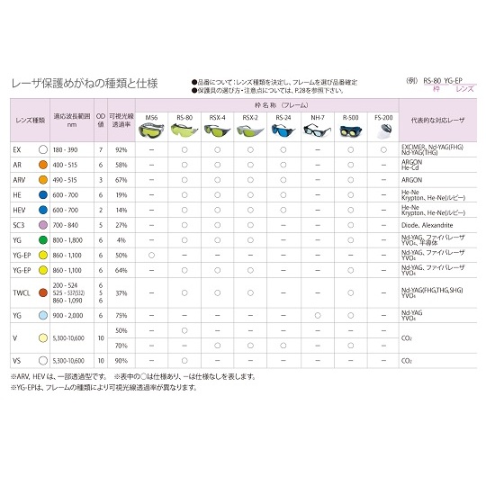The height and width of the screenshot is (486, 486).
Task: Select the white swatch in the EX row
Action: (x=43, y=149)
